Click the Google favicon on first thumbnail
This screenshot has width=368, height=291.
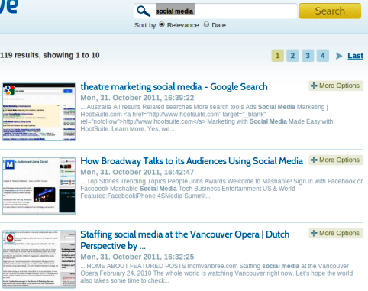pyautogui.click(x=10, y=90)
